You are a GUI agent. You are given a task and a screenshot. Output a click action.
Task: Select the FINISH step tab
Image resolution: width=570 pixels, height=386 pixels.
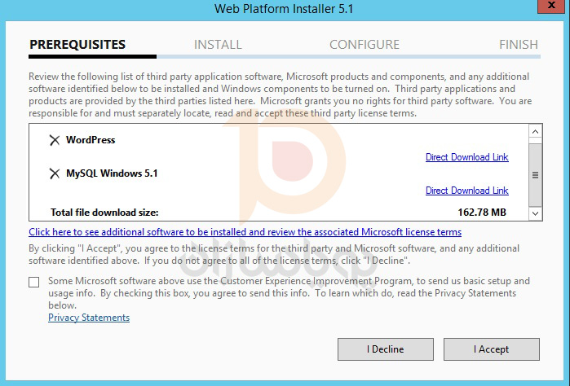518,45
